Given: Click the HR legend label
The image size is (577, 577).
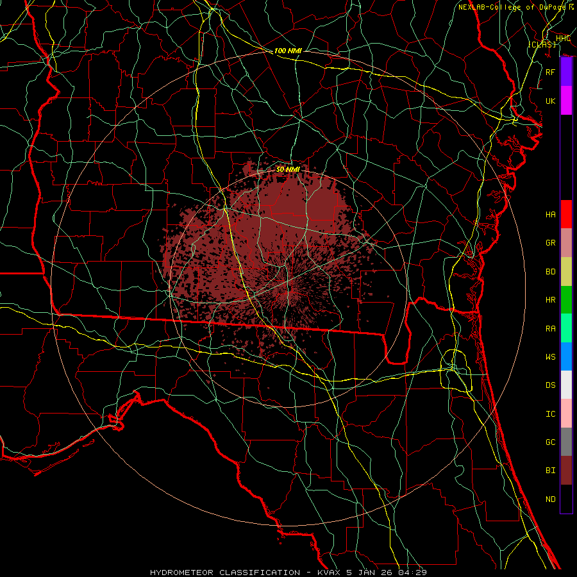Looking at the screenshot, I should pyautogui.click(x=551, y=300).
